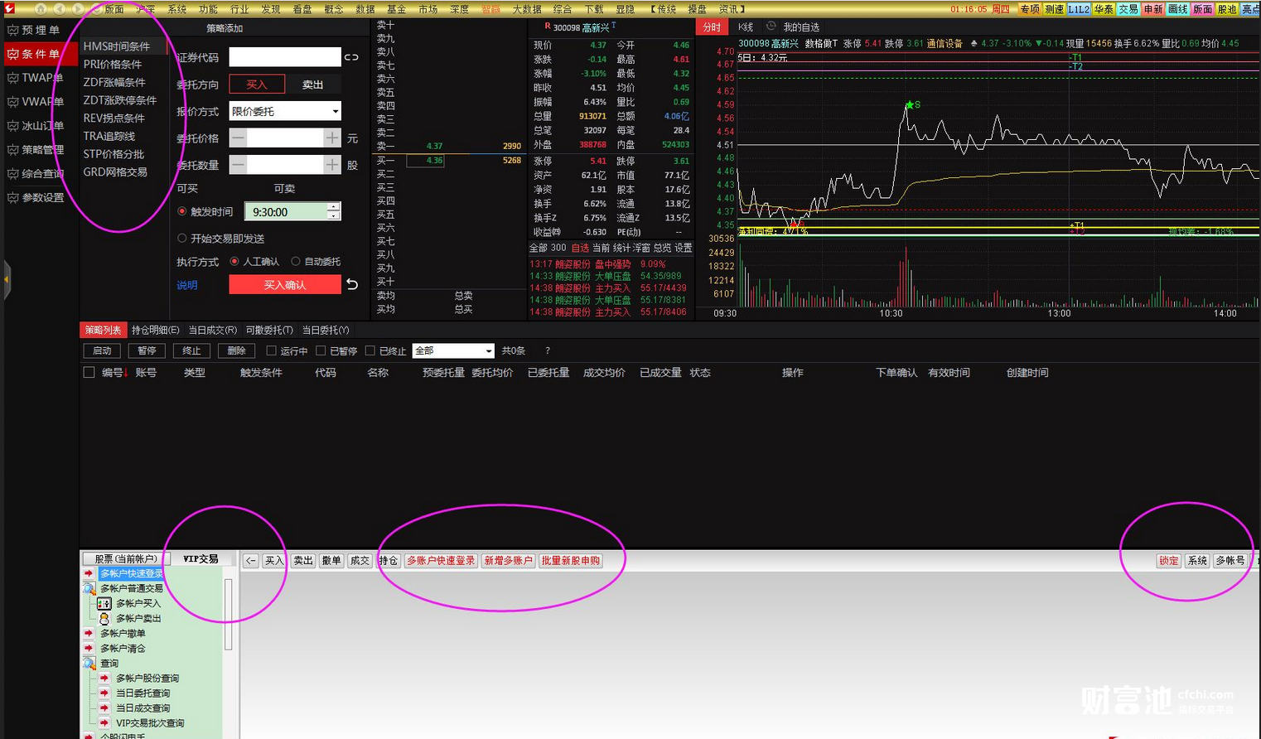Viewport: 1261px width, 739px height.
Task: Click the red arrow icon for 多帐户清仓
Action: 89,648
